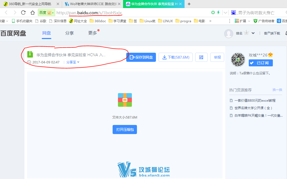Close the Wolf老牌大神讲师CCIE tab
The image size is (287, 179).
pos(119,4)
